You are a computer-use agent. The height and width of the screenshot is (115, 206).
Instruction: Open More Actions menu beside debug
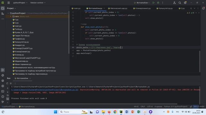pyautogui.click(x=163, y=3)
